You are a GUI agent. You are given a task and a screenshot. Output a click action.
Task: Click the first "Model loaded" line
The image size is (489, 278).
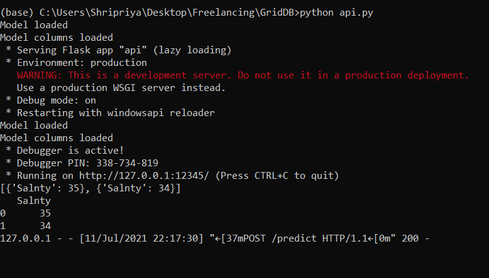pyautogui.click(x=34, y=25)
